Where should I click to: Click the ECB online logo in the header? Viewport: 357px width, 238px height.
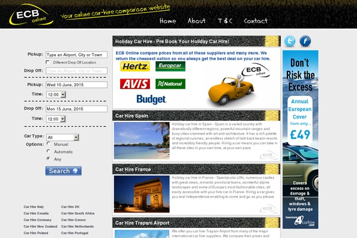click(31, 15)
